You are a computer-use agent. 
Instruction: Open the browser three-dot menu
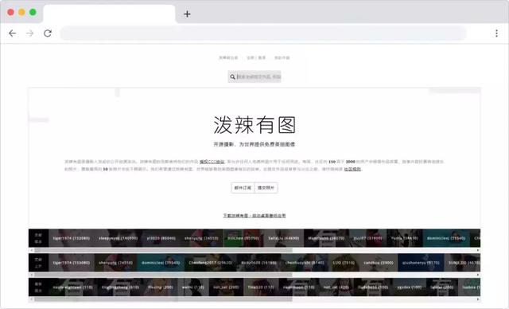[496, 33]
